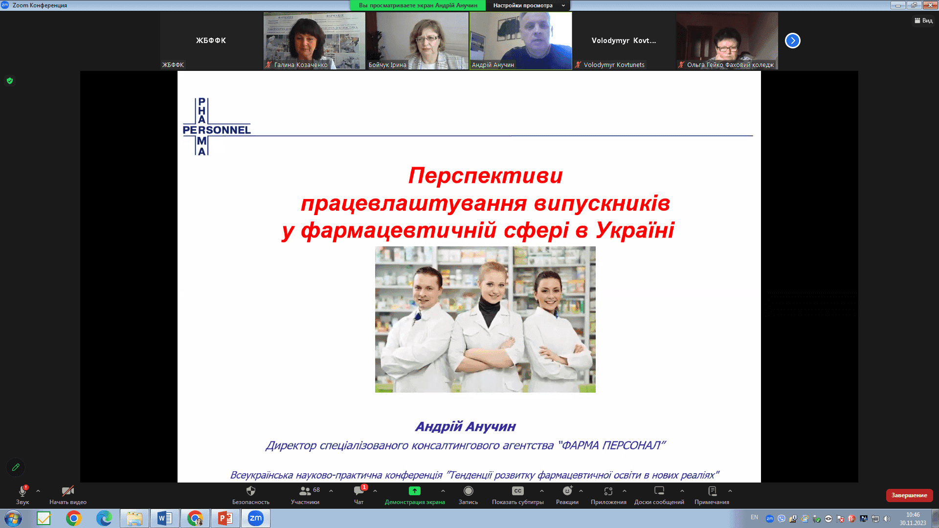The height and width of the screenshot is (528, 939).
Task: Click Safely Remove Hardware tray icon
Action: [817, 519]
